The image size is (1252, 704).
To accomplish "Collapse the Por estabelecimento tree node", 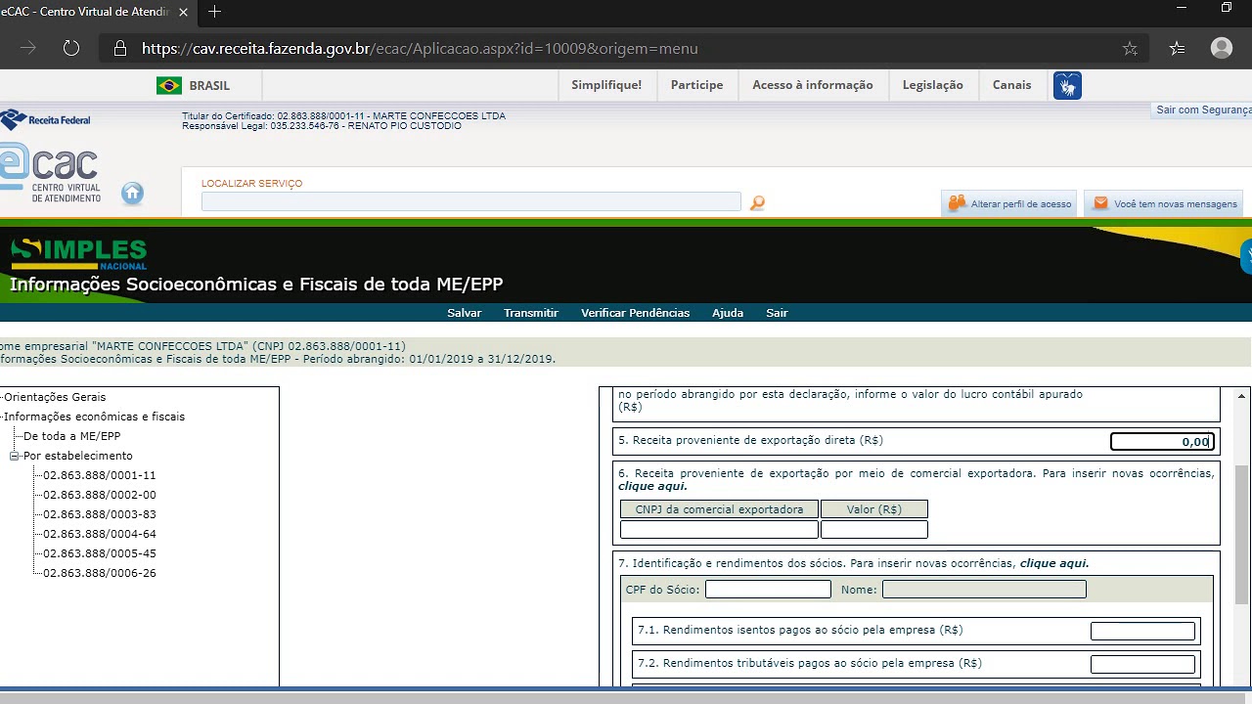I will [15, 456].
